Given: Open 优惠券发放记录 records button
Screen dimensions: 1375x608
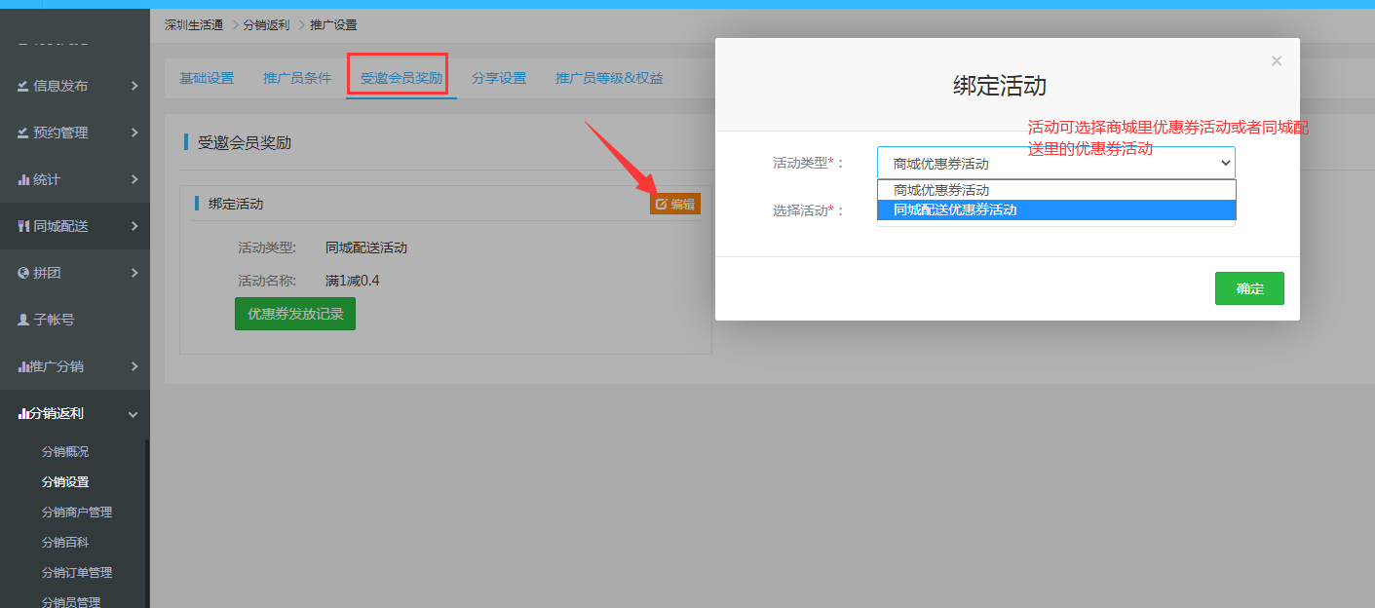Looking at the screenshot, I should coord(294,315).
